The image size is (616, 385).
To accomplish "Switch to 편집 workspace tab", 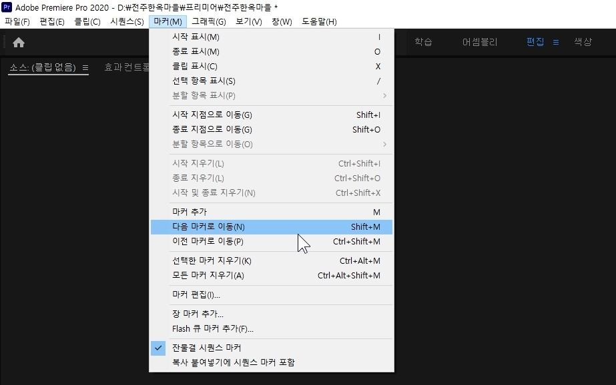I will click(535, 42).
